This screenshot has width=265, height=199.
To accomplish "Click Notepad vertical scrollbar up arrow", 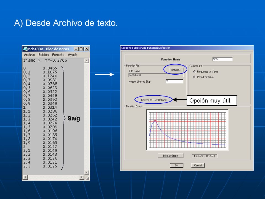I will pos(86,61).
